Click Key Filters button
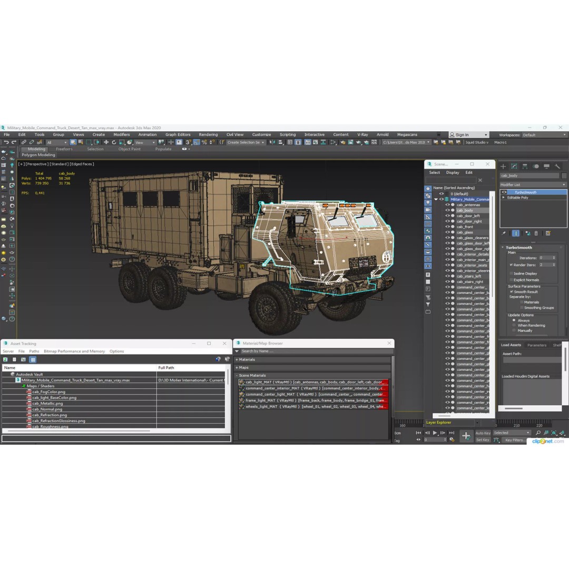The image size is (569, 569). click(515, 440)
